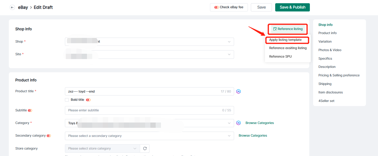Enable the Bold title checkbox
378x156 pixels.
coord(67,100)
